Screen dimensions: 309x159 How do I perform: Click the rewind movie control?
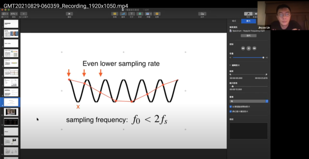tap(243, 48)
